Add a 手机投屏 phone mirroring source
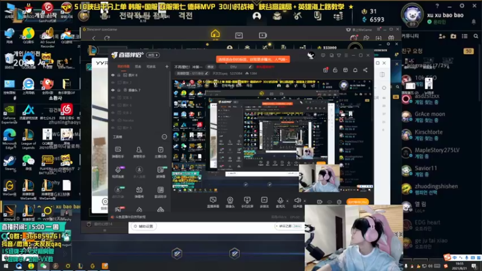The image size is (482, 271). pyautogui.click(x=247, y=202)
